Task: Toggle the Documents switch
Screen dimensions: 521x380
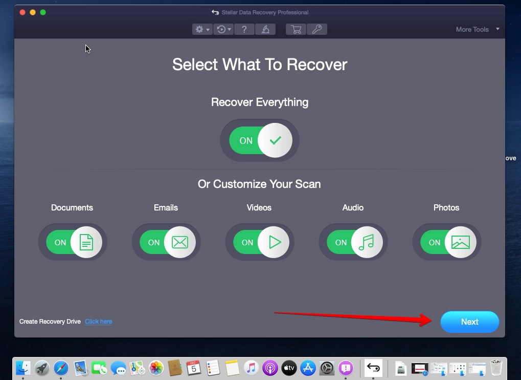Action: coord(73,242)
